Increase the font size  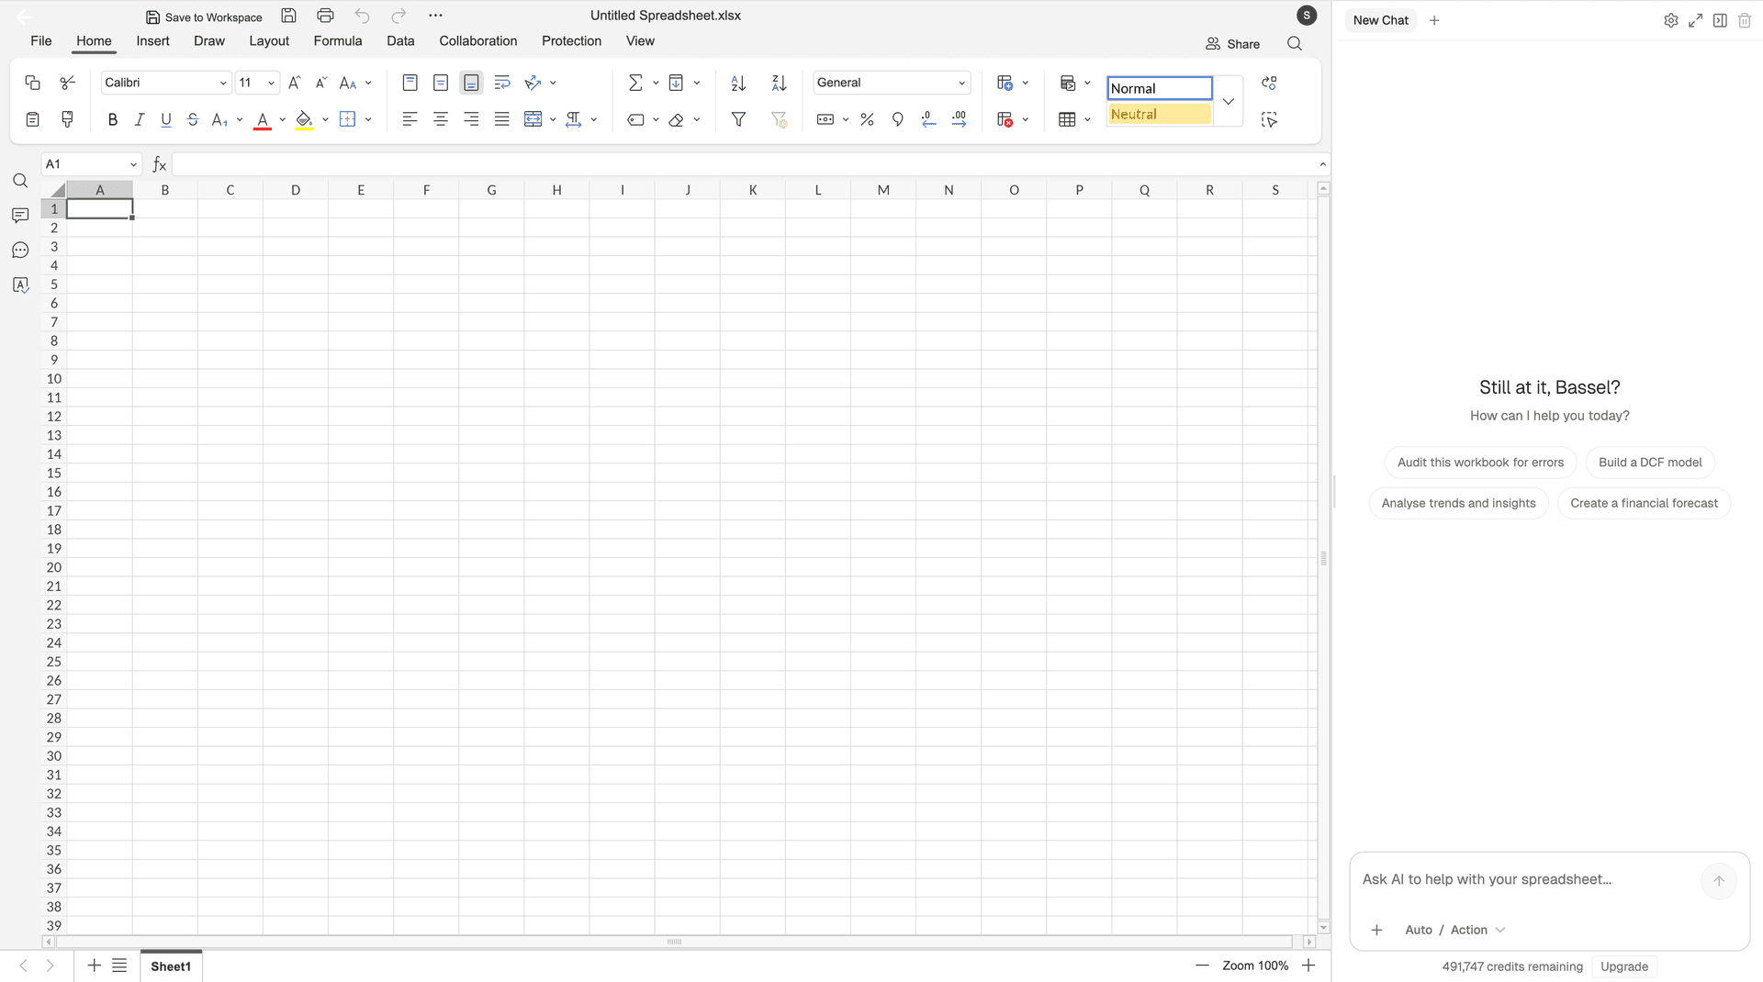294,83
